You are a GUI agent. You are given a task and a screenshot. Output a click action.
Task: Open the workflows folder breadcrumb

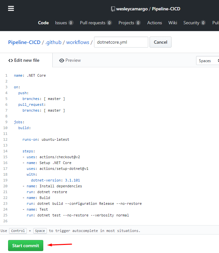[78, 42]
